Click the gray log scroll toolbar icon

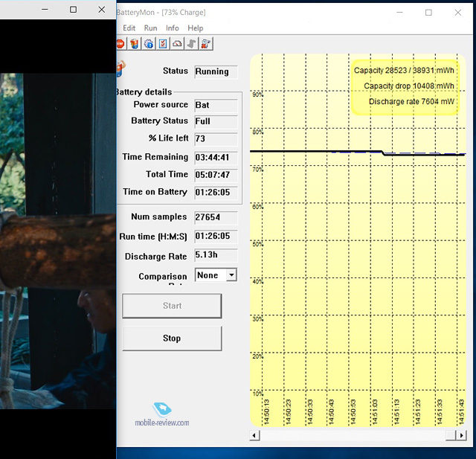pyautogui.click(x=191, y=44)
